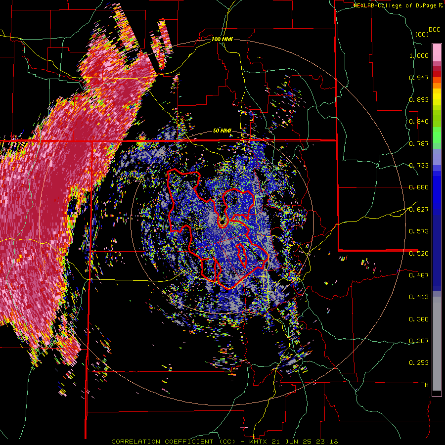Click the 0.680 scale value
Viewport: 445px width, 445px height.
(419, 187)
